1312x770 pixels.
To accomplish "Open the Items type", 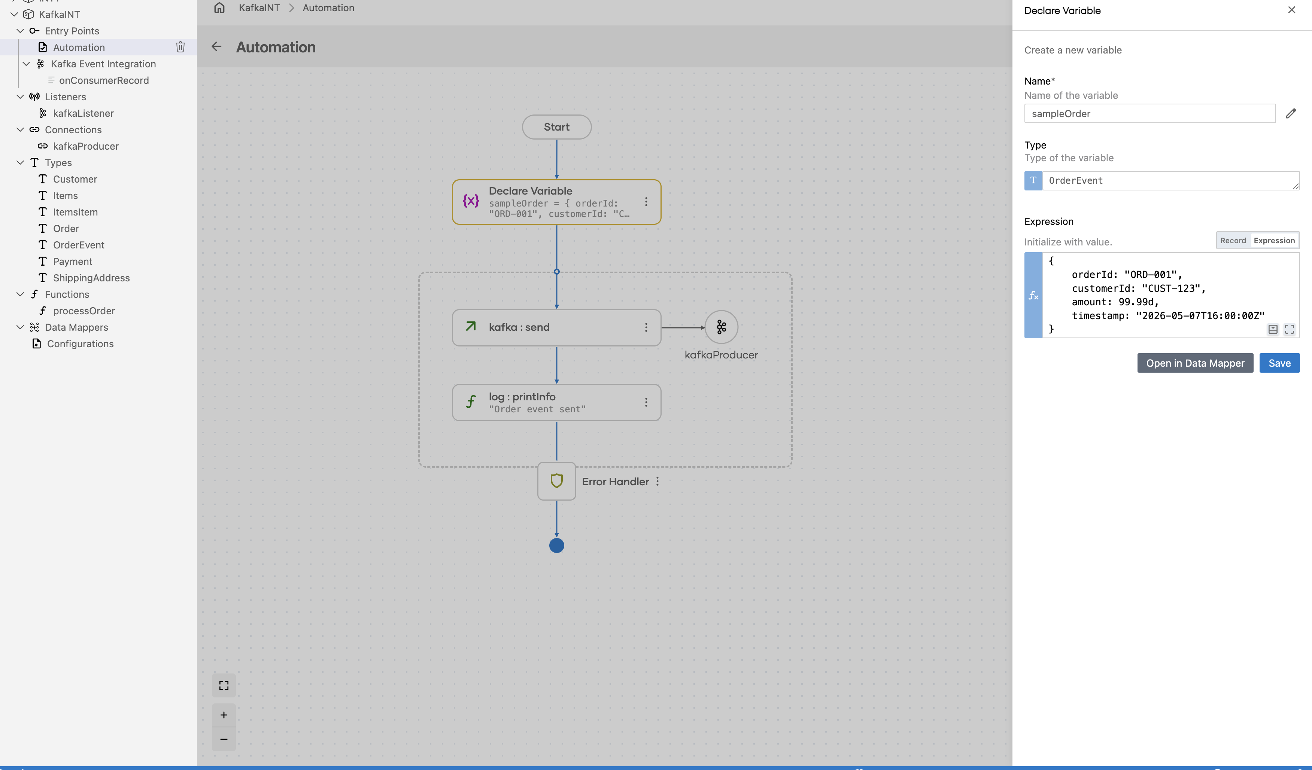I will tap(66, 196).
